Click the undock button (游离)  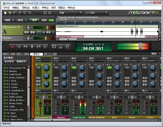(x=154, y=54)
